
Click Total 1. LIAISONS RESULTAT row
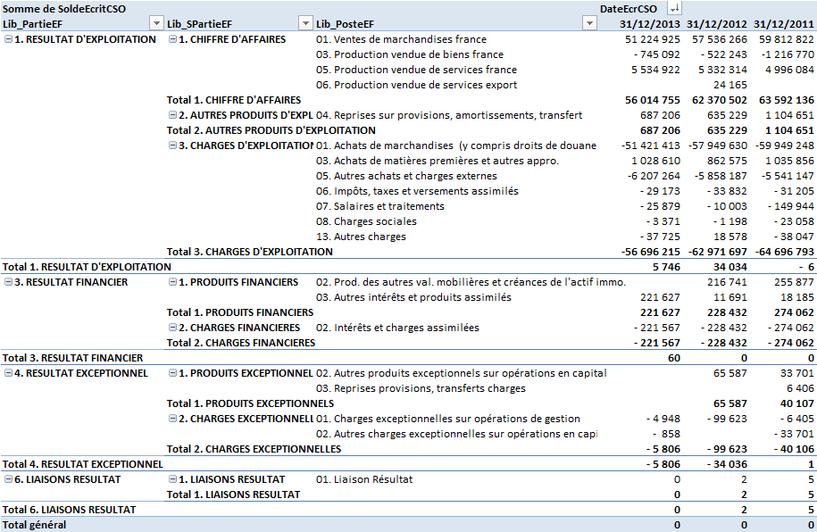(233, 494)
